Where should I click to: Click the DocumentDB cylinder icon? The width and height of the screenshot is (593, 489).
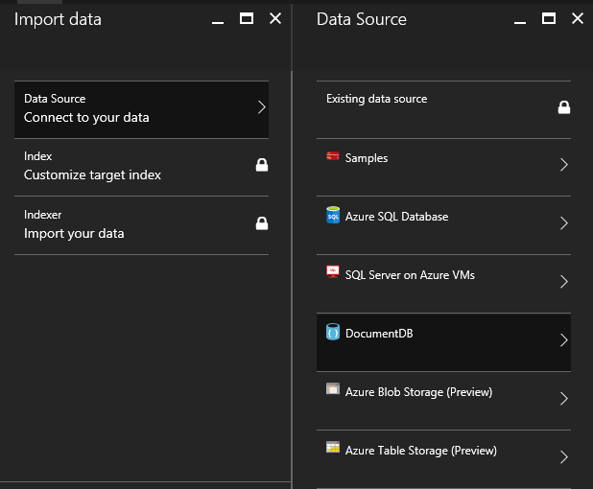[x=333, y=332]
